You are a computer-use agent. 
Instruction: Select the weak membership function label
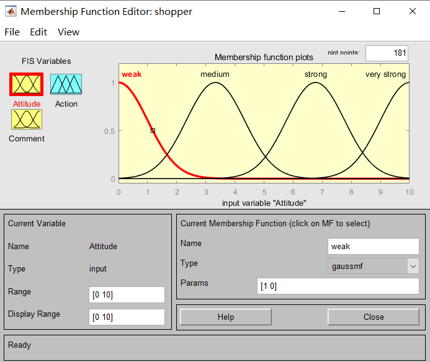point(132,74)
